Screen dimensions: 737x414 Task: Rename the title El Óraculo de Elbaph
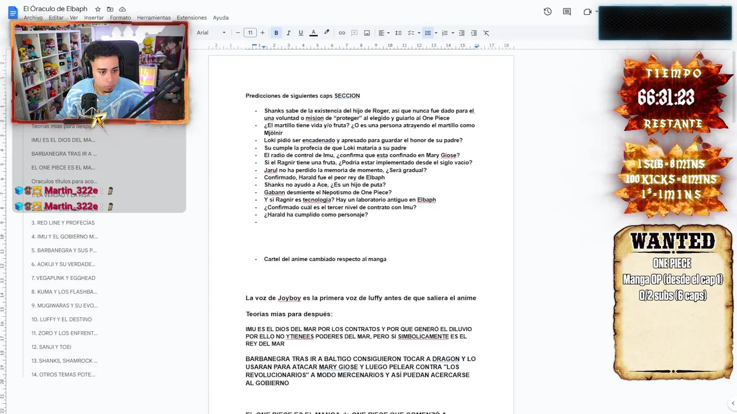(55, 9)
